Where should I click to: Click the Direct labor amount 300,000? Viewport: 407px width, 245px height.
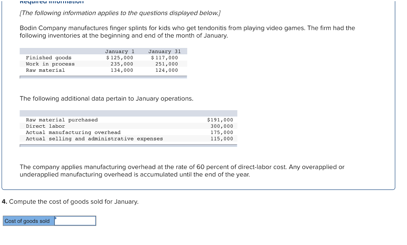point(224,126)
